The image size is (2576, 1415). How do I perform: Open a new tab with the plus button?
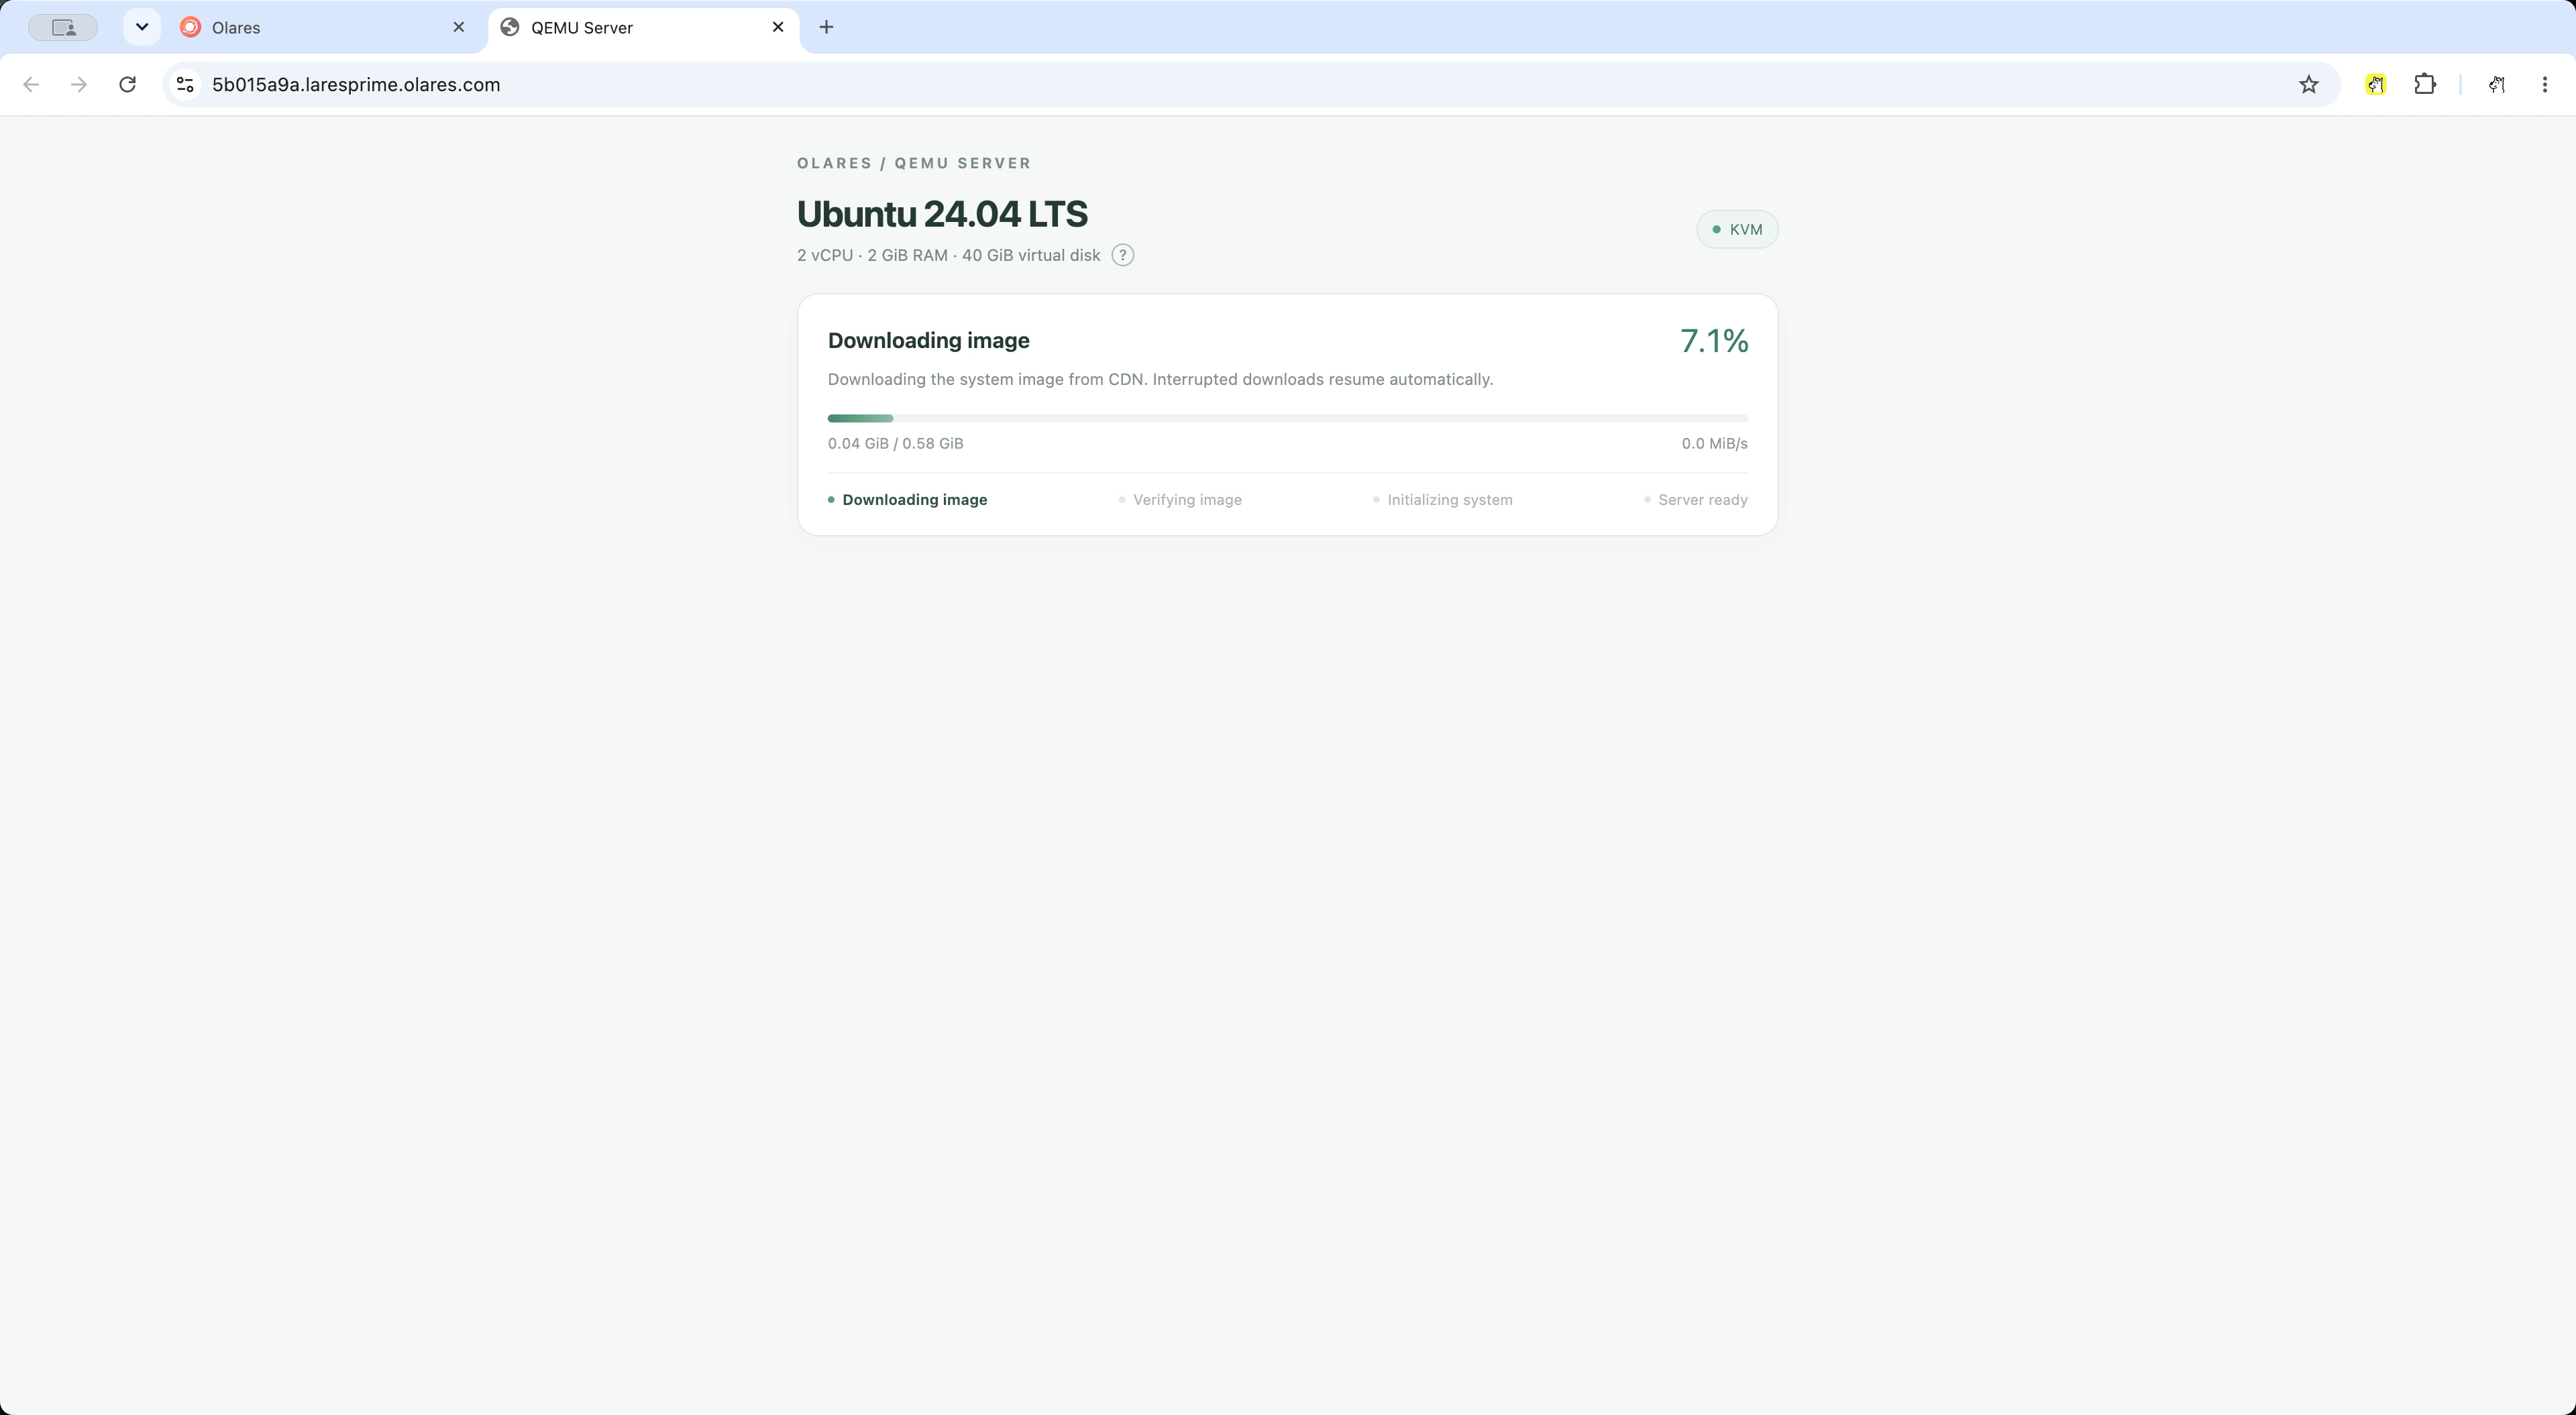click(x=826, y=27)
